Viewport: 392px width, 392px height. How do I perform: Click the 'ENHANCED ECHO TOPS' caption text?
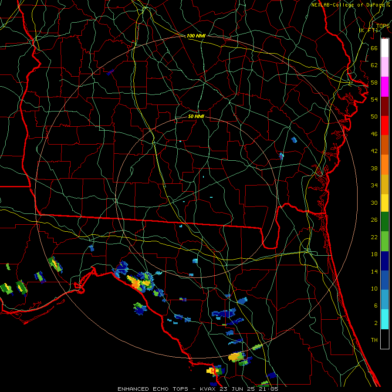coord(153,389)
